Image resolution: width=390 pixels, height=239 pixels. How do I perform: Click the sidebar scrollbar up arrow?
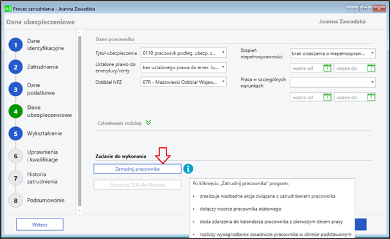click(80, 33)
